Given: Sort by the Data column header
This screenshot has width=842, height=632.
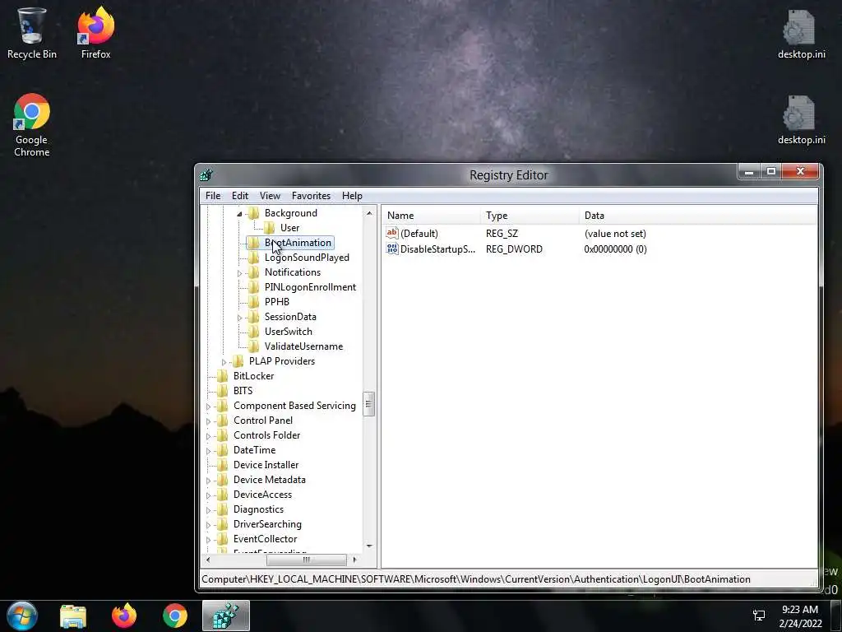Looking at the screenshot, I should tap(698, 216).
